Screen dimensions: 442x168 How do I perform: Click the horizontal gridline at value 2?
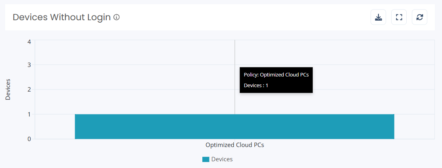click(x=135, y=90)
